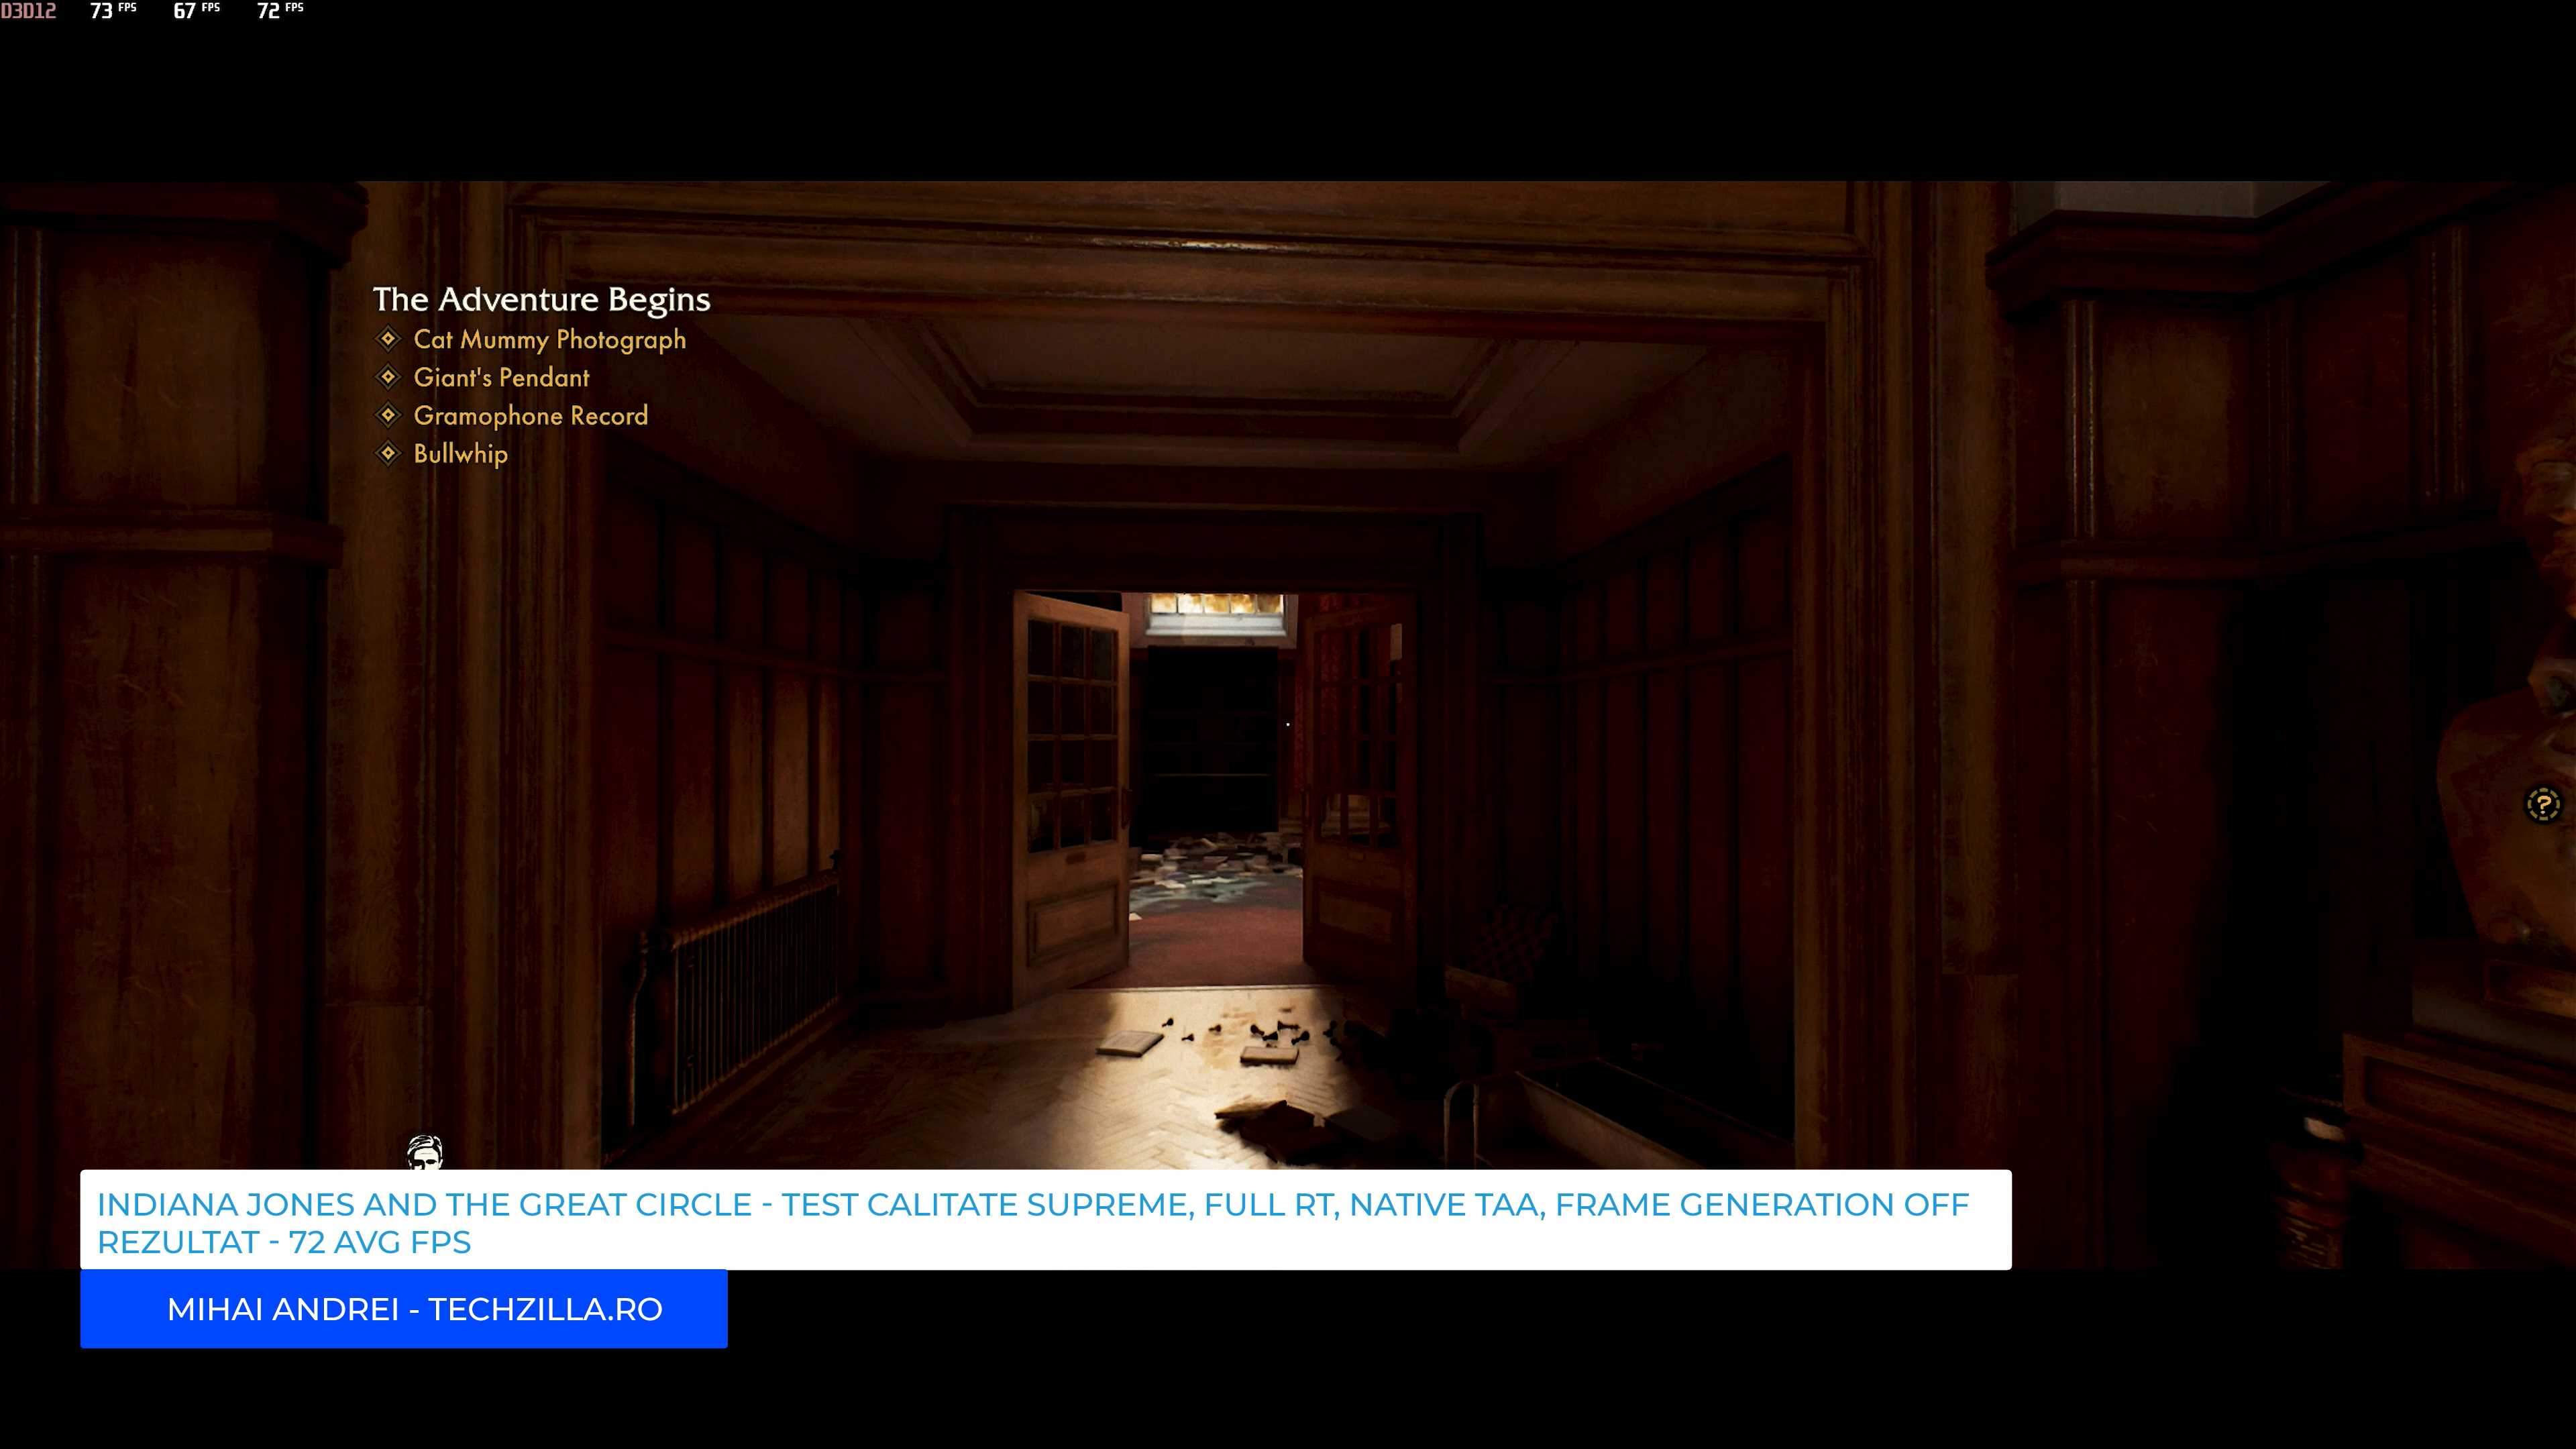Click The Adventure Begins heading
The image size is (2576, 1449).
pos(541,299)
